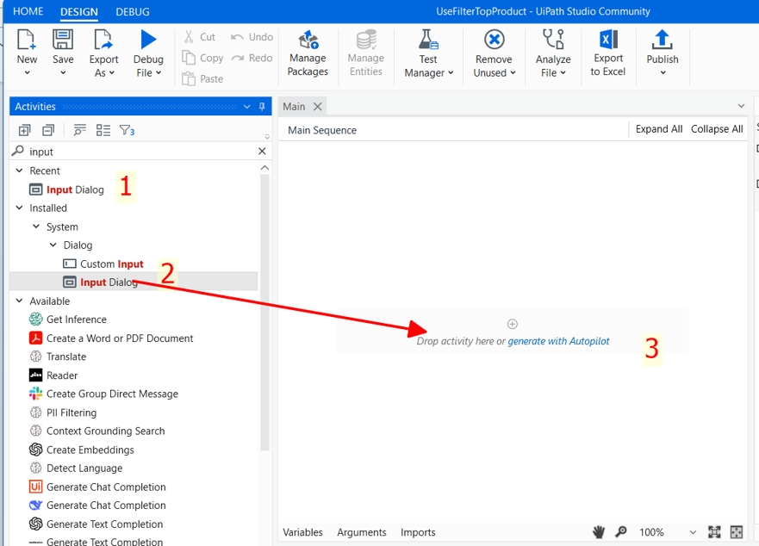Click the Publish upload icon
This screenshot has height=546, width=759.
coord(663,40)
